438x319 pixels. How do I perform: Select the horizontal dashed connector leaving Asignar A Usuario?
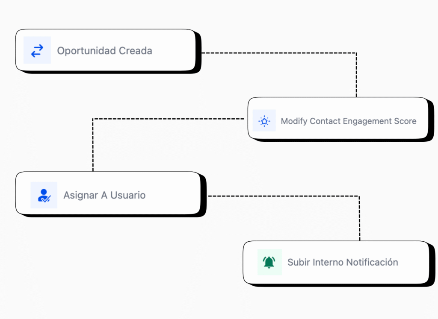point(282,196)
